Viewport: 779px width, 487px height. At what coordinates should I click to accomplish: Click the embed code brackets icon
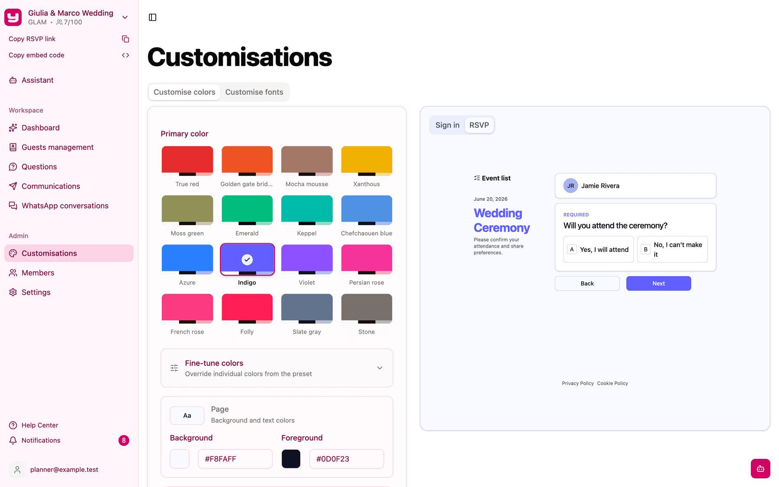[x=126, y=55]
